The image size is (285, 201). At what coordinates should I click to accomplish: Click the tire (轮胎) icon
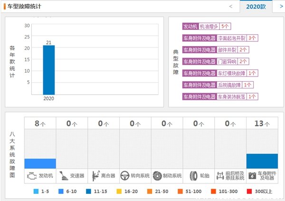[x=193, y=175]
